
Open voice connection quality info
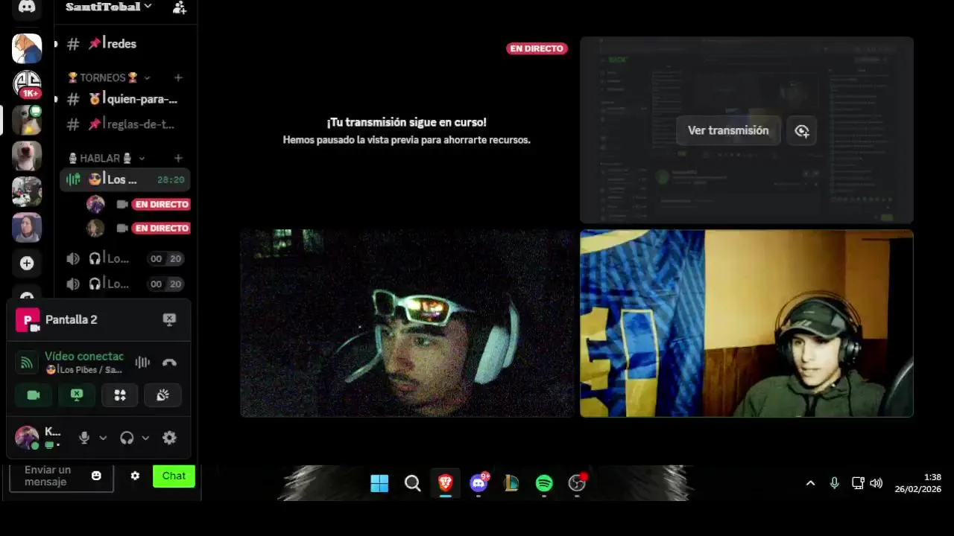pyautogui.click(x=26, y=363)
